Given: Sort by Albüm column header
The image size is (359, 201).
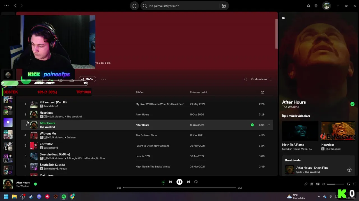Looking at the screenshot, I should click(x=139, y=92).
